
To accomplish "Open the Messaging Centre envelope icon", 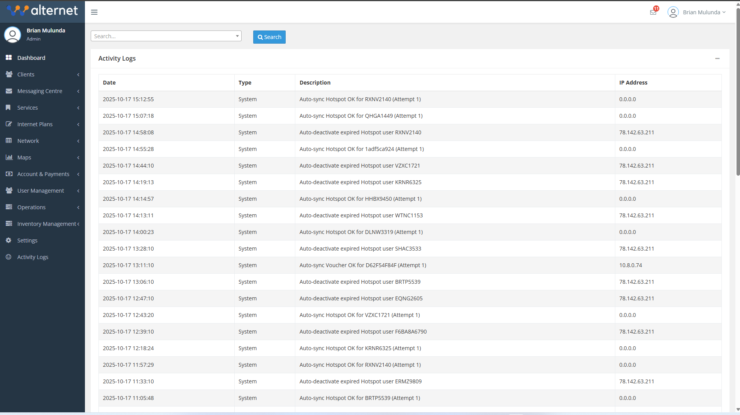I will 9,91.
